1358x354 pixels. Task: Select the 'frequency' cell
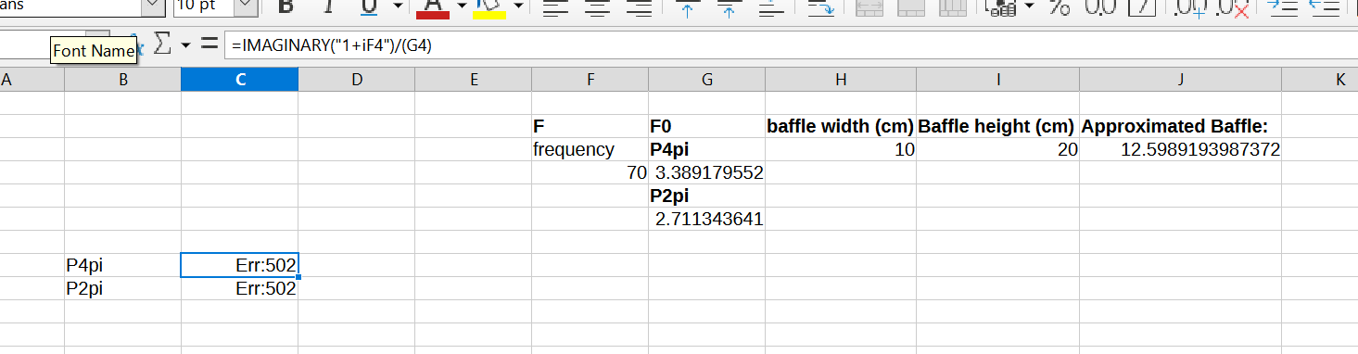[x=590, y=149]
